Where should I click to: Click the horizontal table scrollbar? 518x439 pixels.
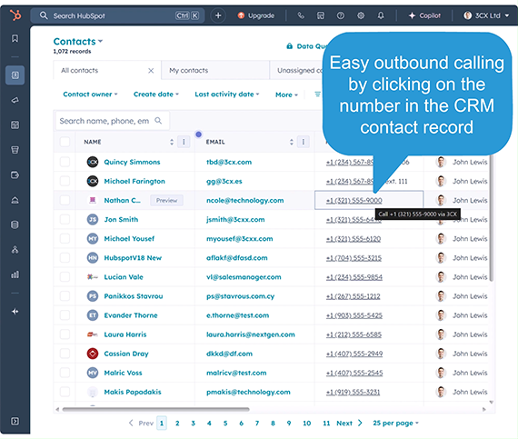(155, 410)
